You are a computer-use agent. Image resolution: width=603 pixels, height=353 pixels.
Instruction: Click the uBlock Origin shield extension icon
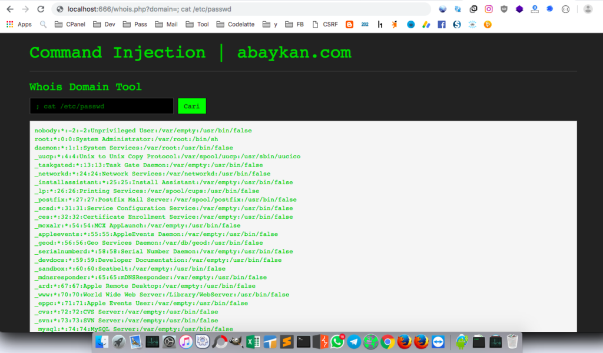pos(504,9)
